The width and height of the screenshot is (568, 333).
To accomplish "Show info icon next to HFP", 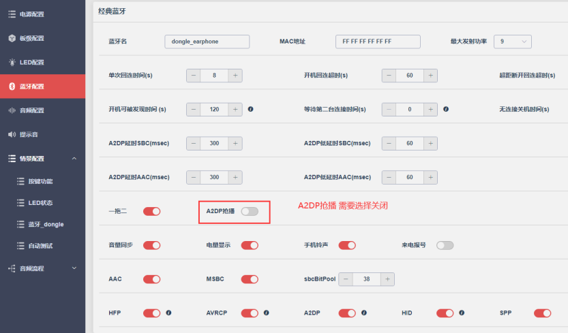I will click(169, 313).
